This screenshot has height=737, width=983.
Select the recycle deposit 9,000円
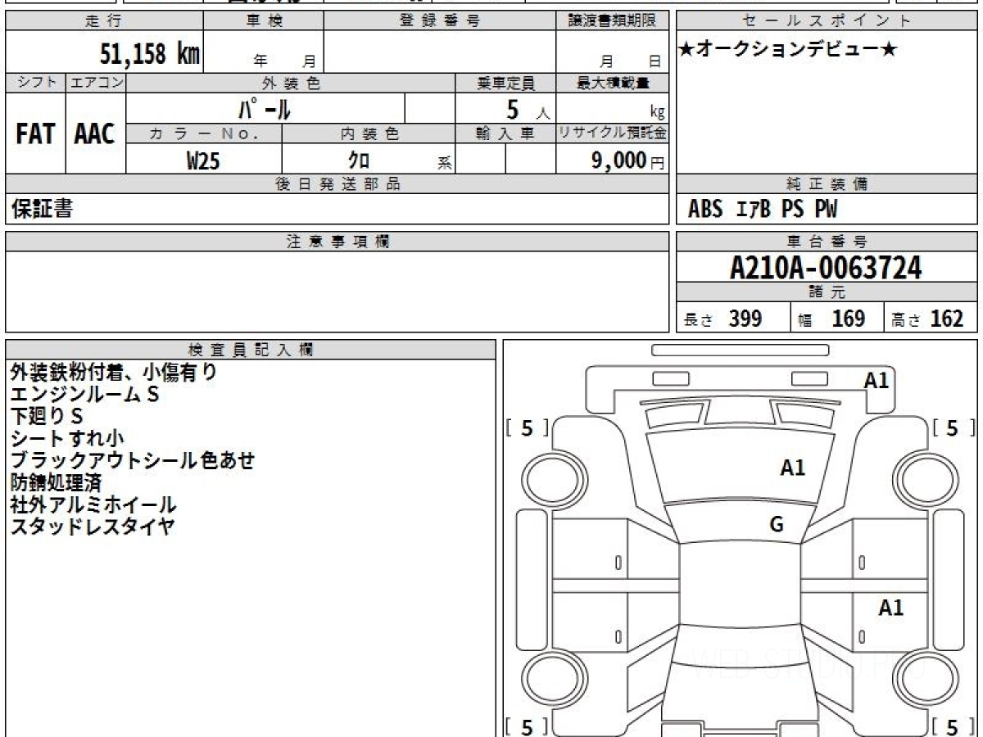tap(628, 161)
